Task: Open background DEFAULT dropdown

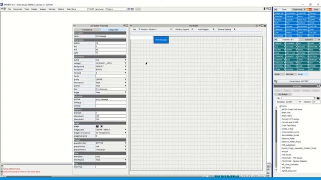Action: (x=111, y=66)
